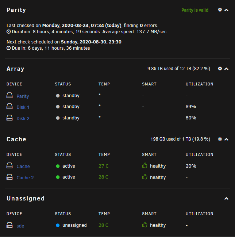Screen dimensions: 235x237
Task: Click the Disk 1 standby status dot
Action: [58, 107]
